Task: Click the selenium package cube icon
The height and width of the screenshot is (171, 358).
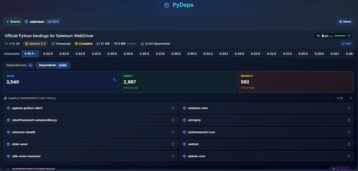Action: pyautogui.click(x=26, y=21)
